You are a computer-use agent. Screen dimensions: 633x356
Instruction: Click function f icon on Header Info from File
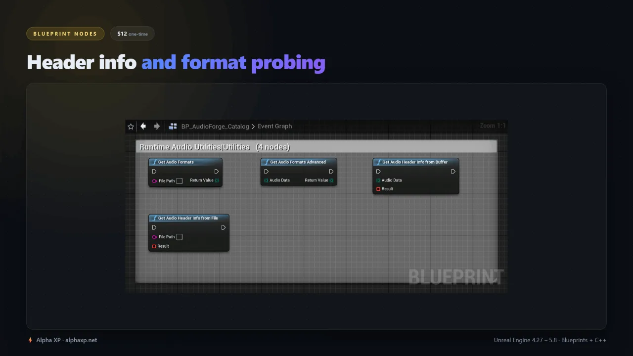tap(155, 218)
